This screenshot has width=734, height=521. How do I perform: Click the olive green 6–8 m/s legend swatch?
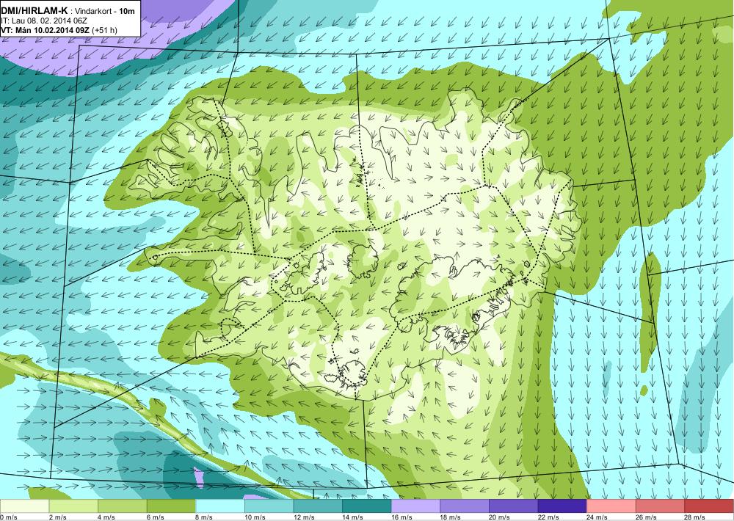[171, 506]
